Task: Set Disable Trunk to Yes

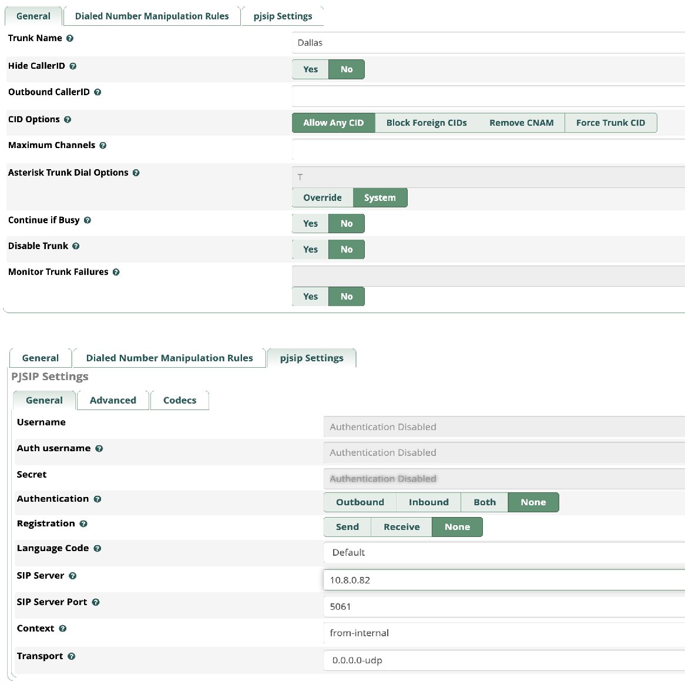Action: (x=310, y=250)
